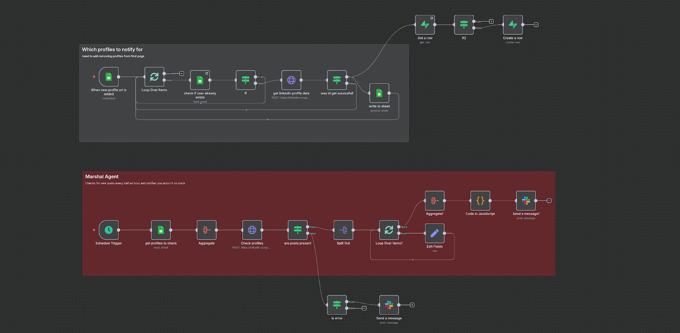Add a node after Send a message

coord(412,305)
